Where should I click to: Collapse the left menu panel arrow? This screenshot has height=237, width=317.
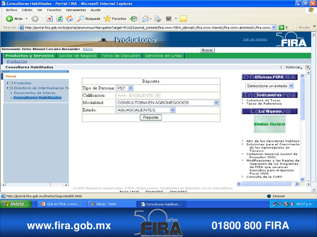(68, 72)
